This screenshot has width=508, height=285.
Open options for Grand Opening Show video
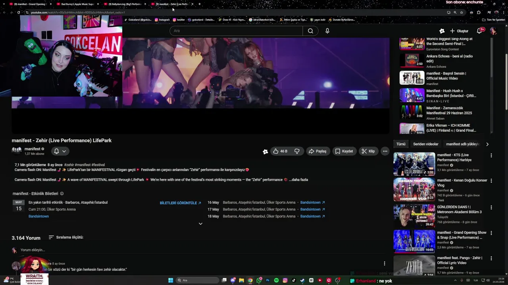tap(491, 233)
